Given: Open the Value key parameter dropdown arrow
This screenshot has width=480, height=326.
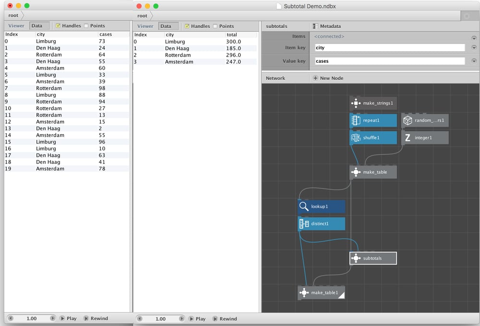Looking at the screenshot, I should pyautogui.click(x=474, y=61).
